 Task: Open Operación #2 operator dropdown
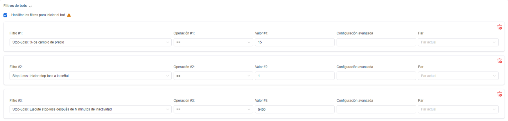(213, 76)
